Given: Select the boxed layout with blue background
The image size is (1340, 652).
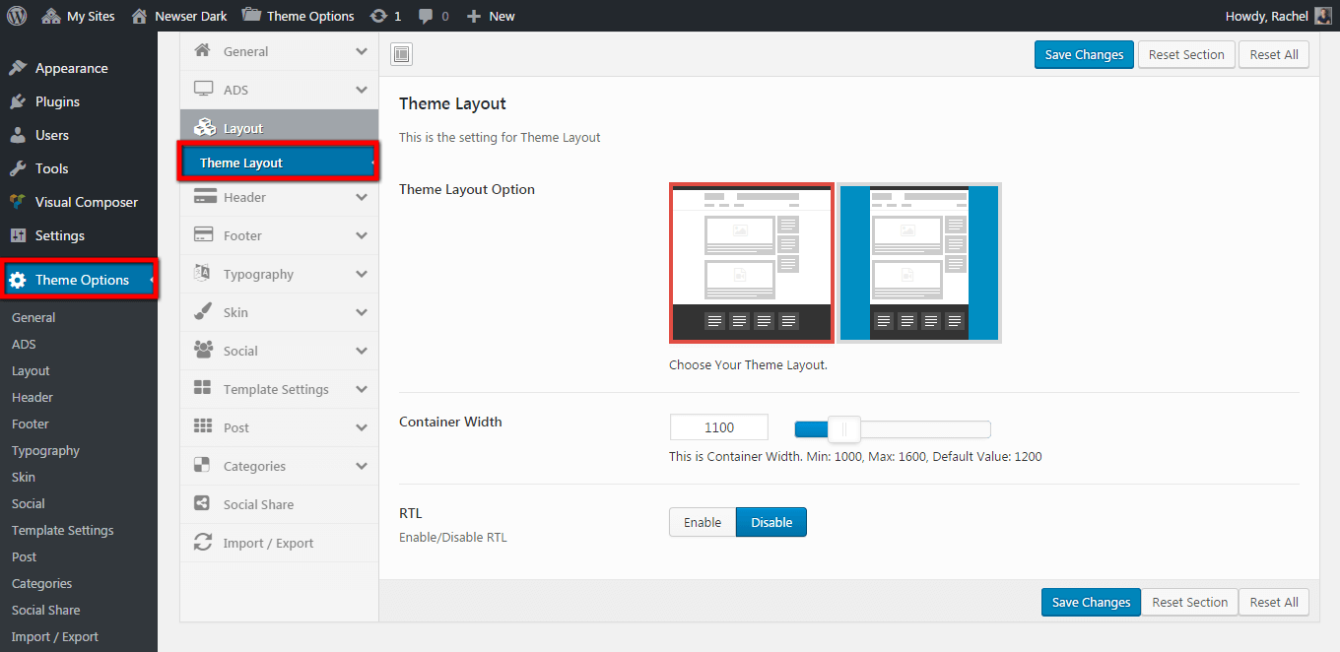Looking at the screenshot, I should pos(919,263).
